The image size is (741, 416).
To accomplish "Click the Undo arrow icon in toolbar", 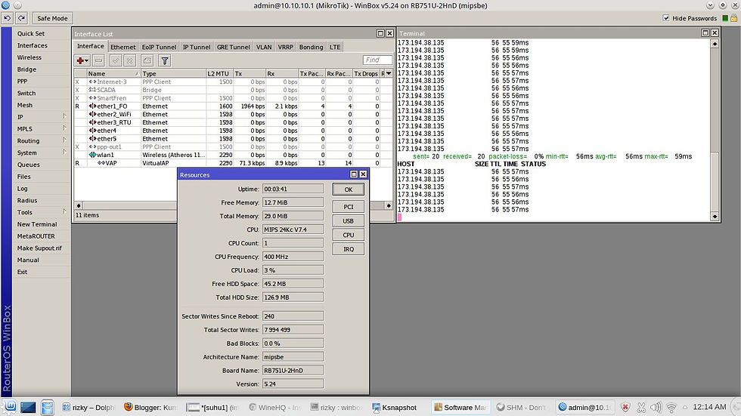I will [x=7, y=18].
